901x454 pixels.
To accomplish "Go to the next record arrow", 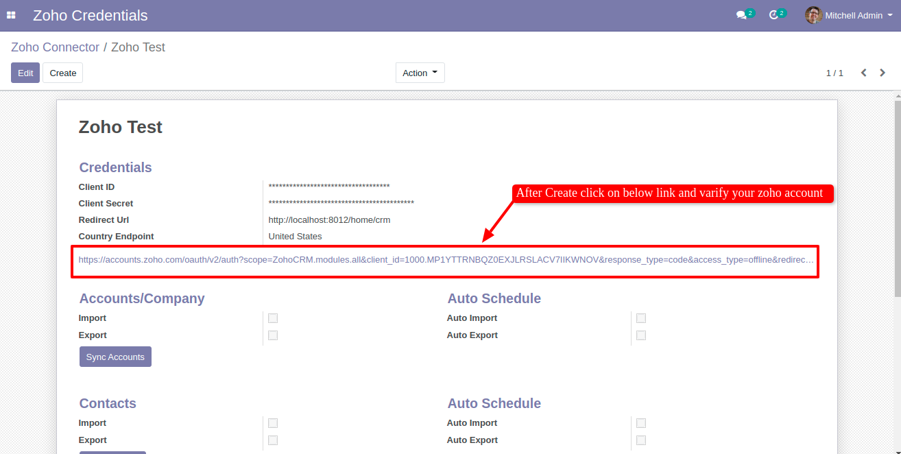I will point(882,73).
